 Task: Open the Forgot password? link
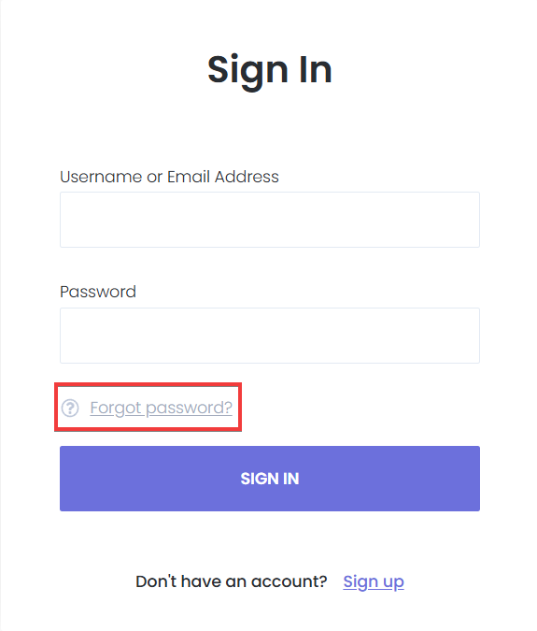point(162,409)
